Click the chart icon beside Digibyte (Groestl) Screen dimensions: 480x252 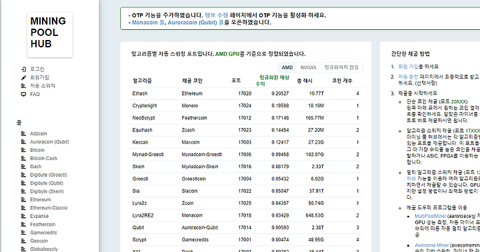pos(23,175)
